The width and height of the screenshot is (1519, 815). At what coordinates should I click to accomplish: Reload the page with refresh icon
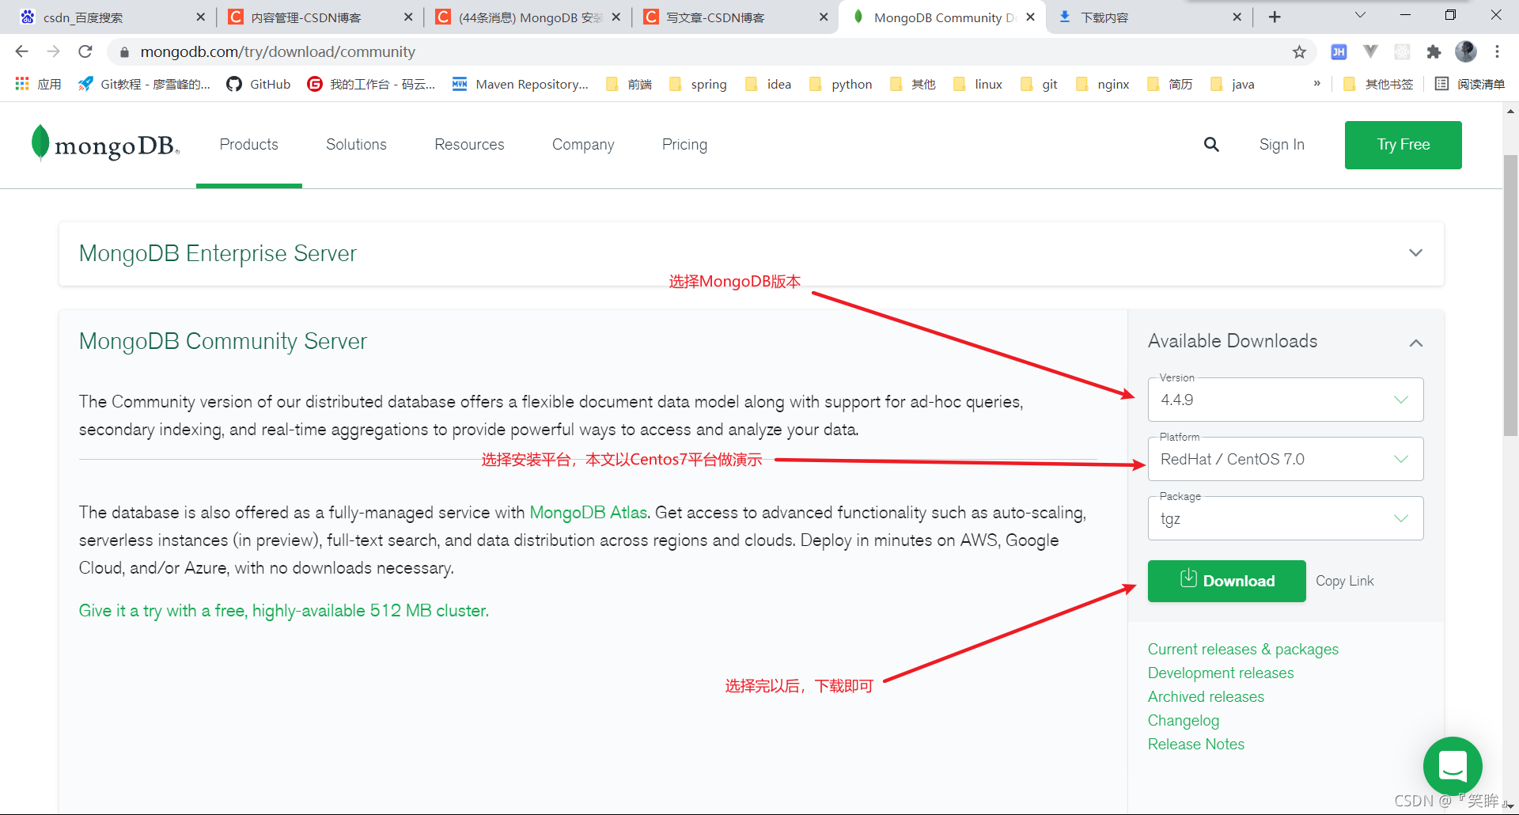click(x=85, y=51)
